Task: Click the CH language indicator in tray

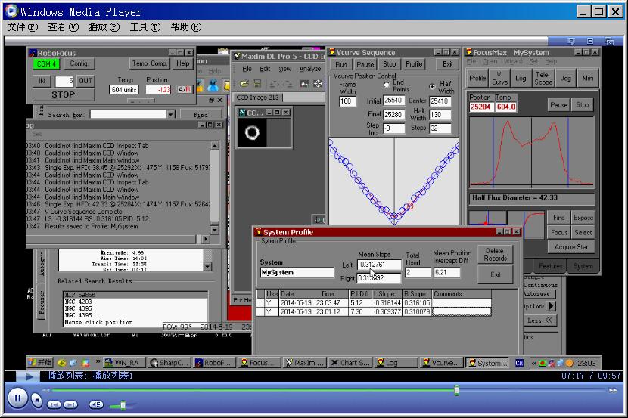Action: [x=520, y=363]
